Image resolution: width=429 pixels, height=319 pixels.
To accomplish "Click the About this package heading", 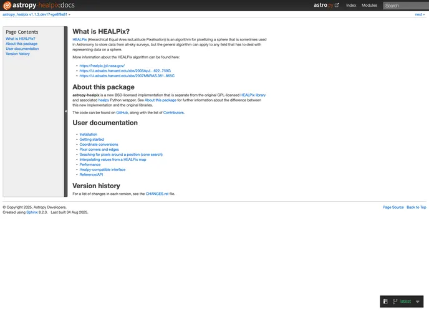I will [x=104, y=87].
